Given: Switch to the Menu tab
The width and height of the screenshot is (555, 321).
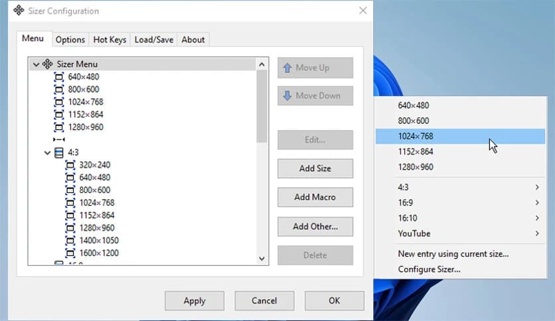Looking at the screenshot, I should (33, 38).
